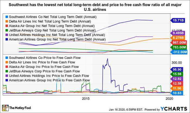Click The Motley Fool jester logo icon
This screenshot has width=190, height=113.
(5, 108)
